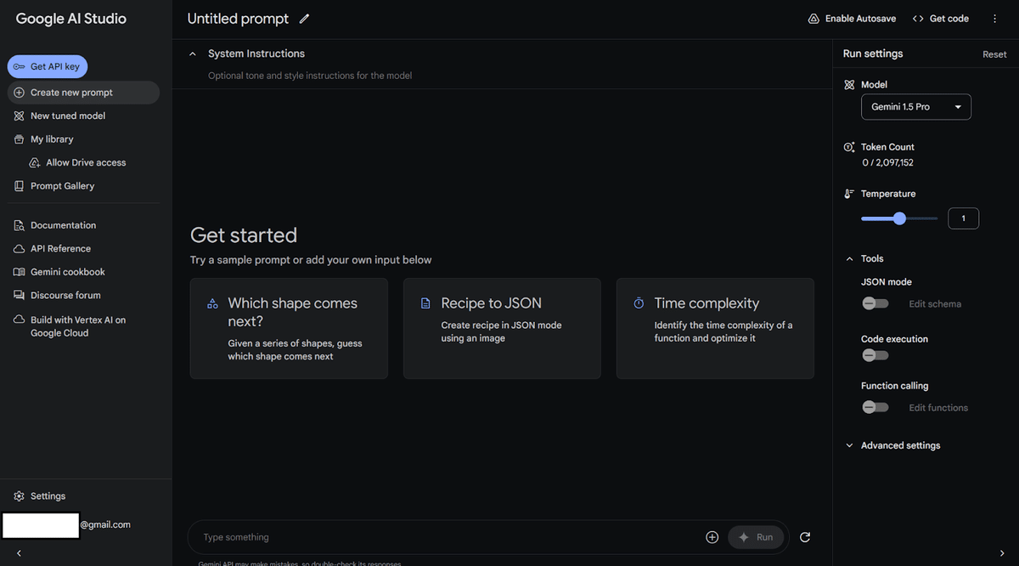Click the Untitled prompt title

pos(238,19)
